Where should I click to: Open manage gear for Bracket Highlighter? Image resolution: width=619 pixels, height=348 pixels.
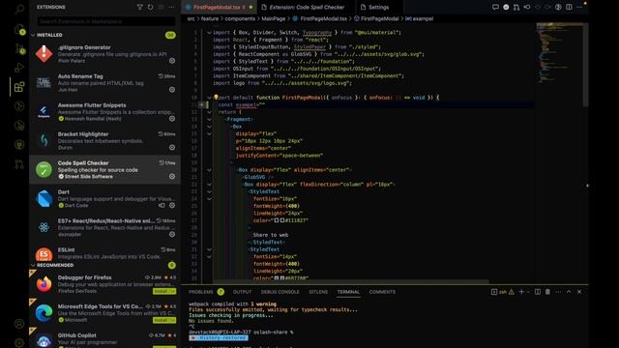(172, 147)
